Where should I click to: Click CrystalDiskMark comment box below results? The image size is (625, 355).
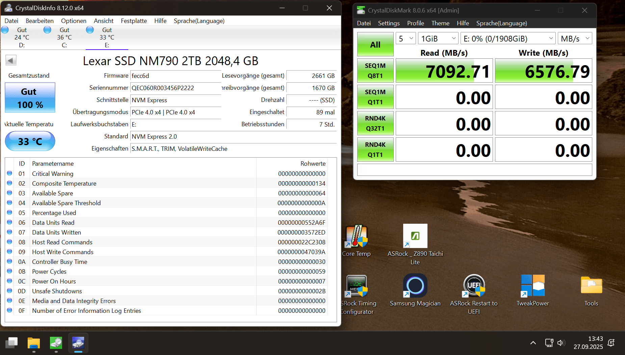click(474, 170)
